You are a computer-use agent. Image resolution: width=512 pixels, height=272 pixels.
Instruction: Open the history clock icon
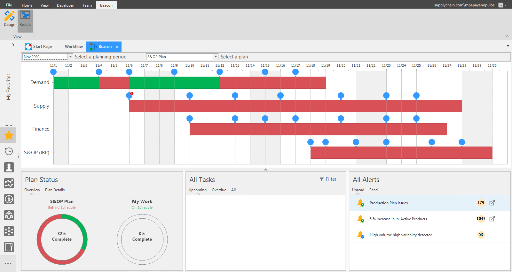9,151
